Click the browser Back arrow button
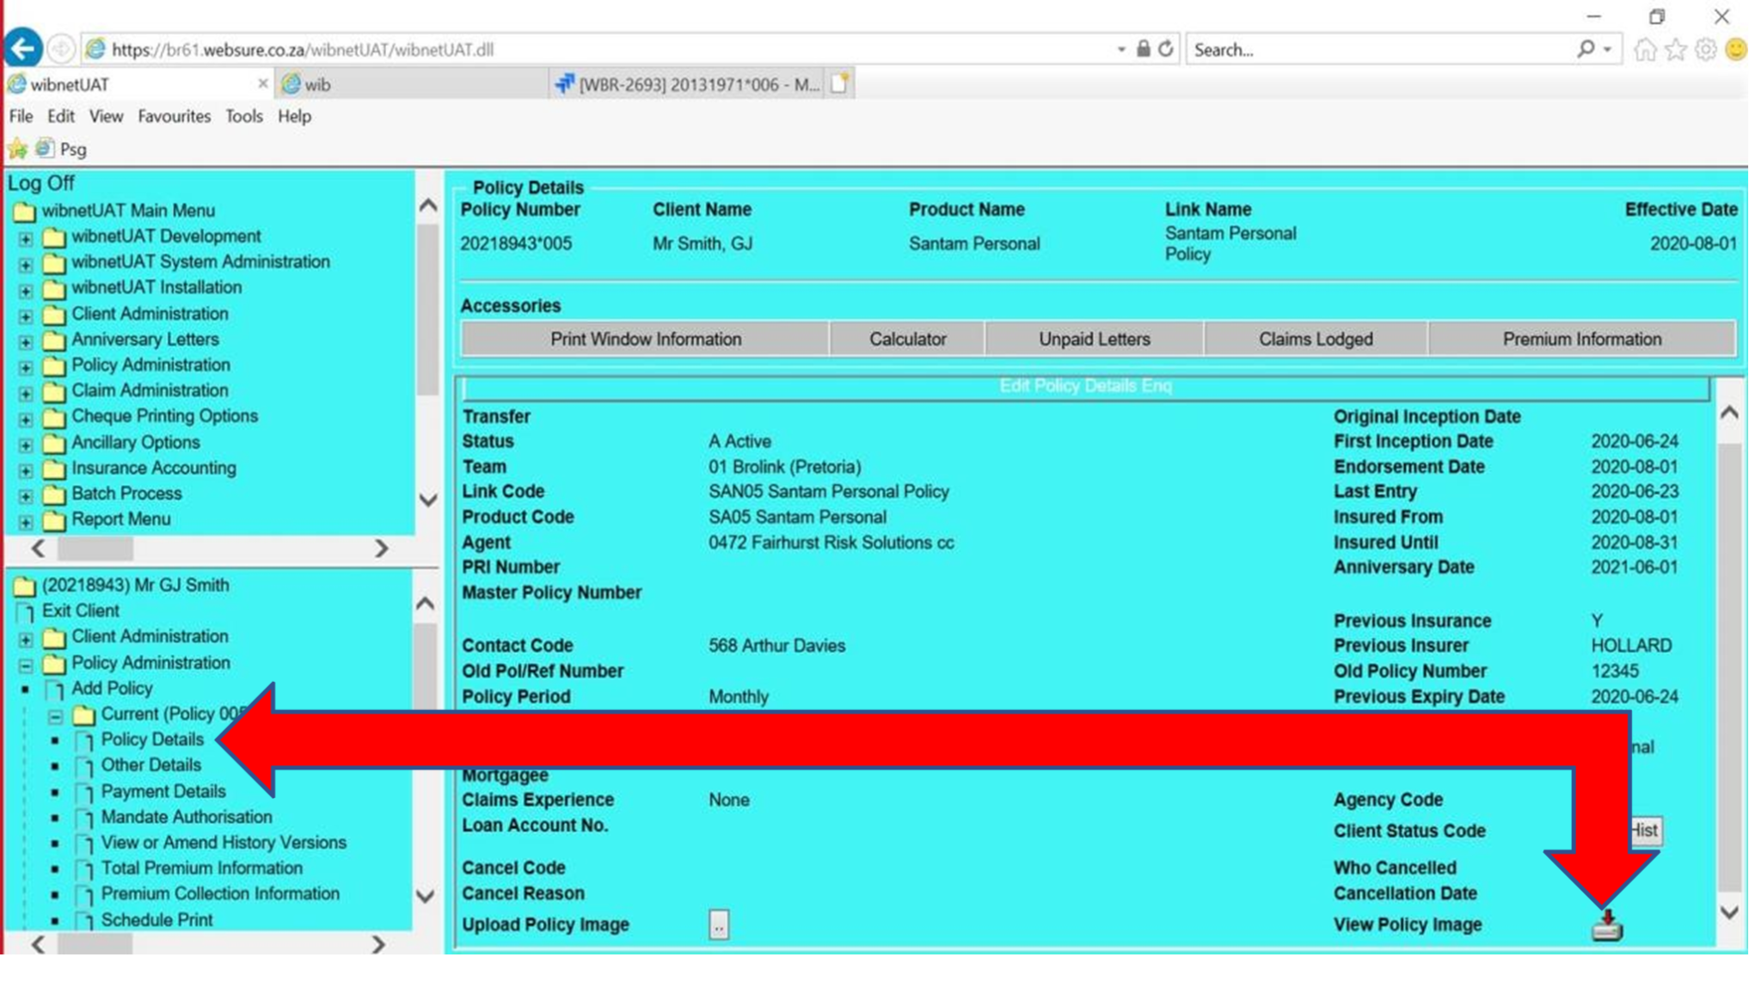Viewport: 1761px width, 981px height. pyautogui.click(x=23, y=48)
